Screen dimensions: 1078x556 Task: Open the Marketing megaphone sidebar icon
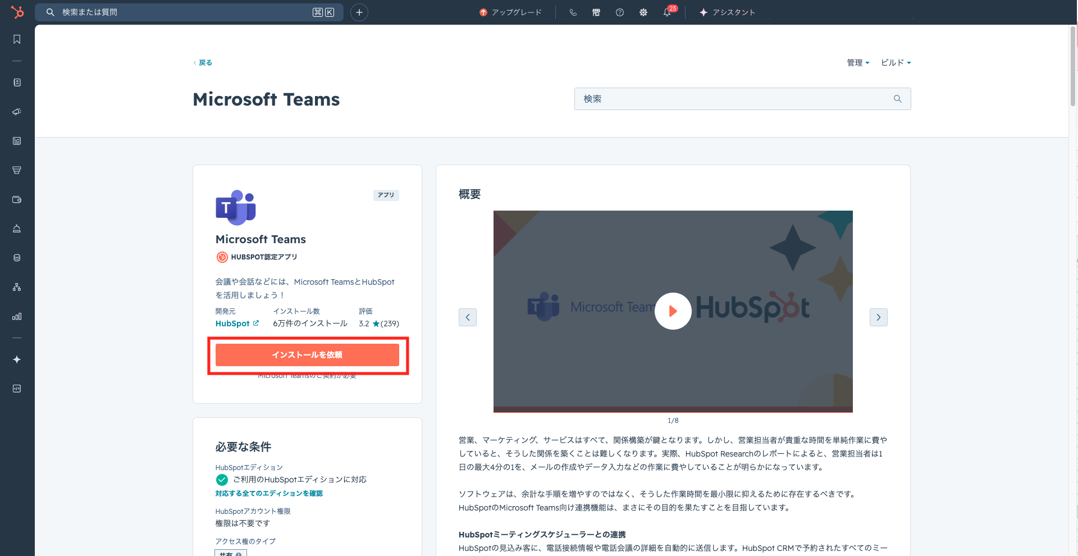pos(17,112)
